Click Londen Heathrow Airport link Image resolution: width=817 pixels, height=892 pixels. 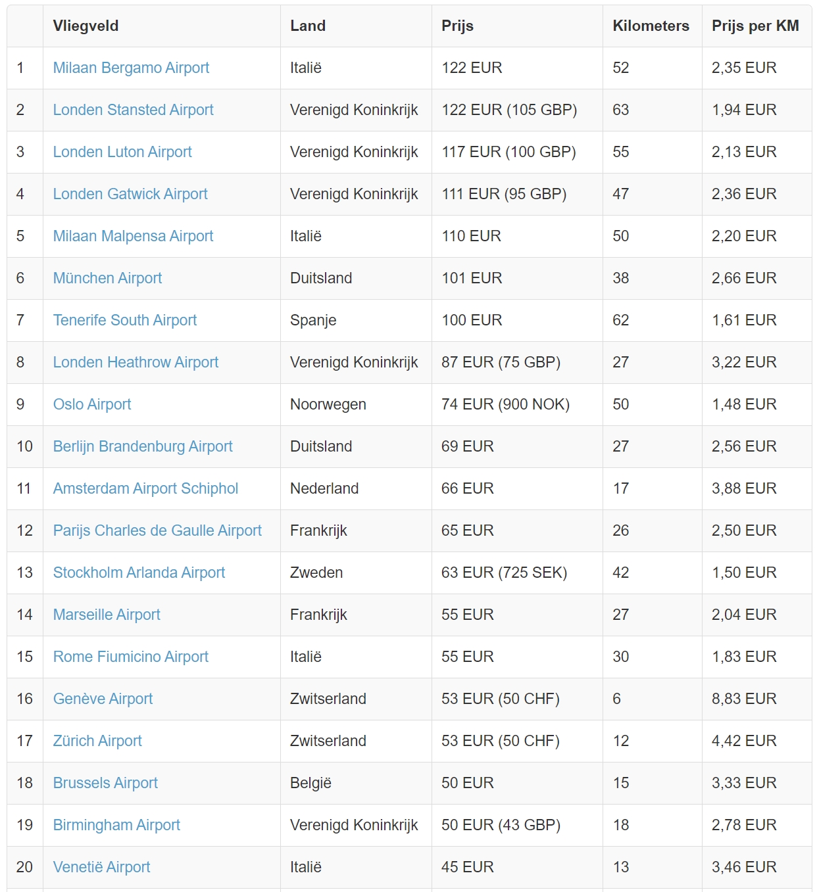pyautogui.click(x=136, y=362)
